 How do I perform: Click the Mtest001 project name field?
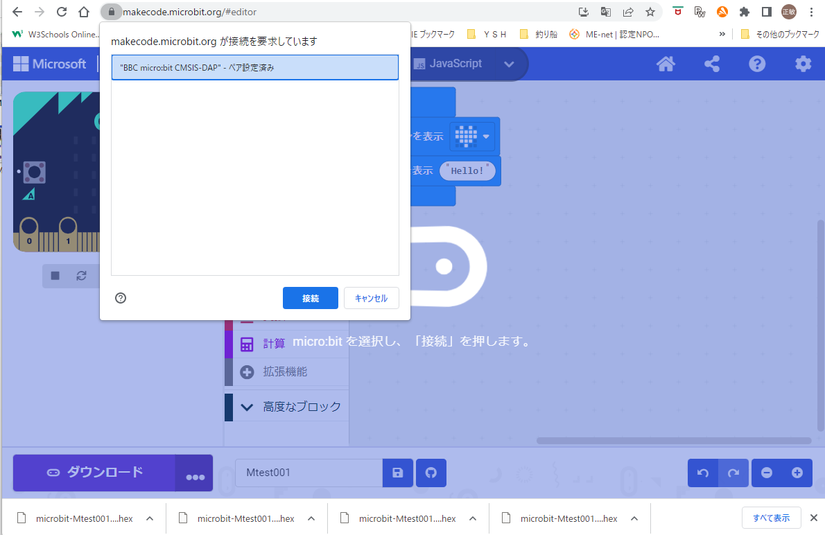[x=309, y=473]
